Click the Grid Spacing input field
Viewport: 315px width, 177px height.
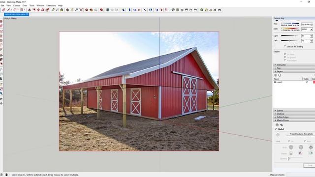pos(295,158)
